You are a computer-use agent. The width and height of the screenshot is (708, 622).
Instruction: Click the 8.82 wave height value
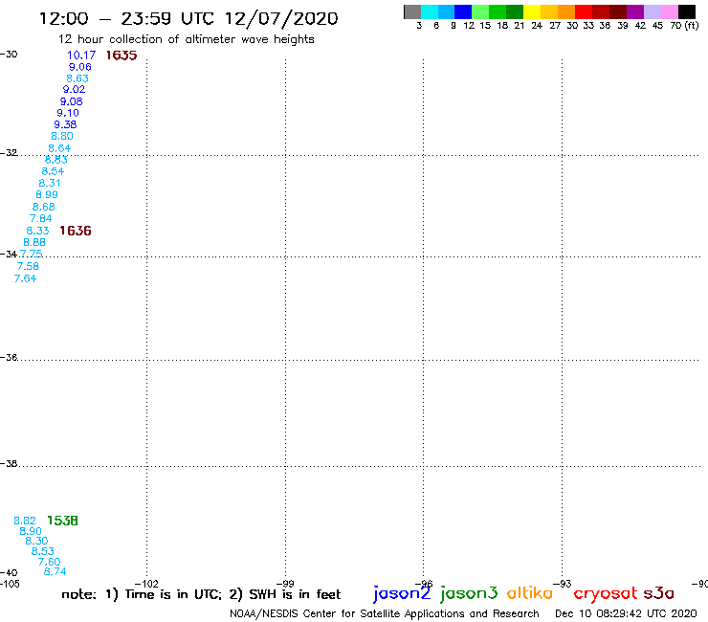click(x=25, y=521)
